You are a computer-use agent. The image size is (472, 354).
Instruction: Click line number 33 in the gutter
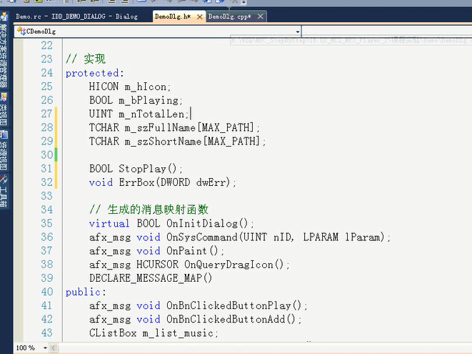point(47,196)
